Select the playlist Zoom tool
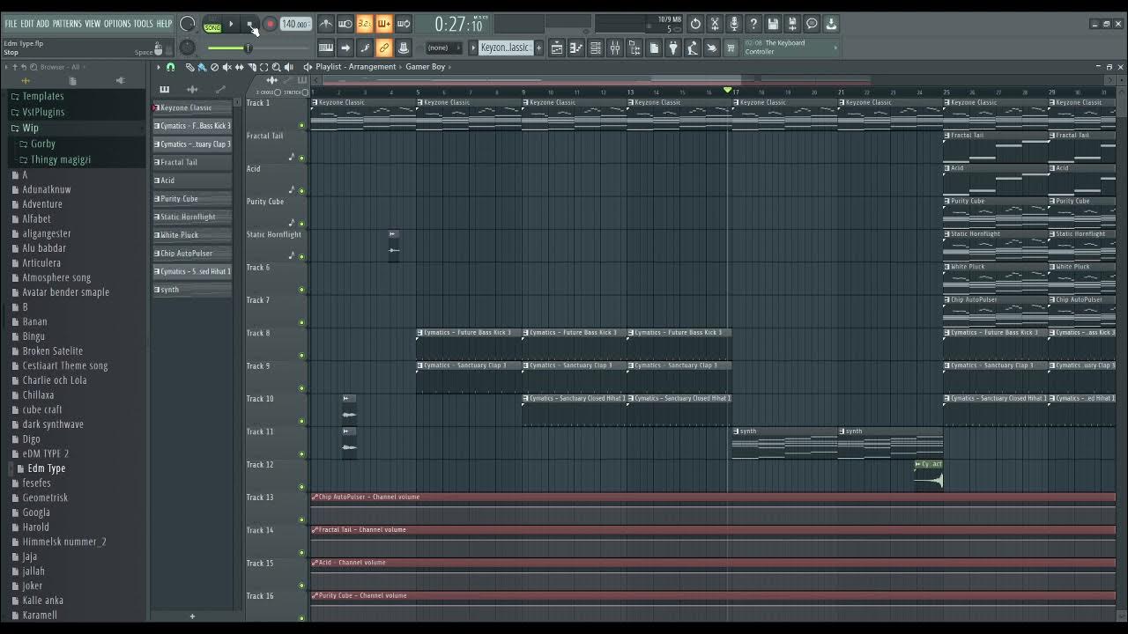 tap(276, 67)
